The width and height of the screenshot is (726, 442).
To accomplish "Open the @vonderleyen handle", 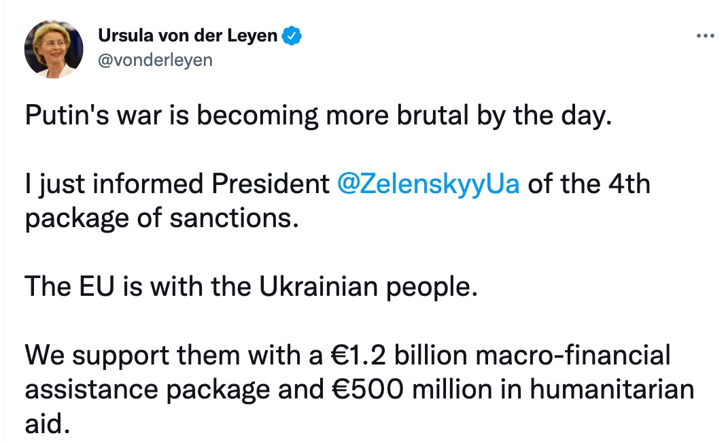I will tap(155, 61).
